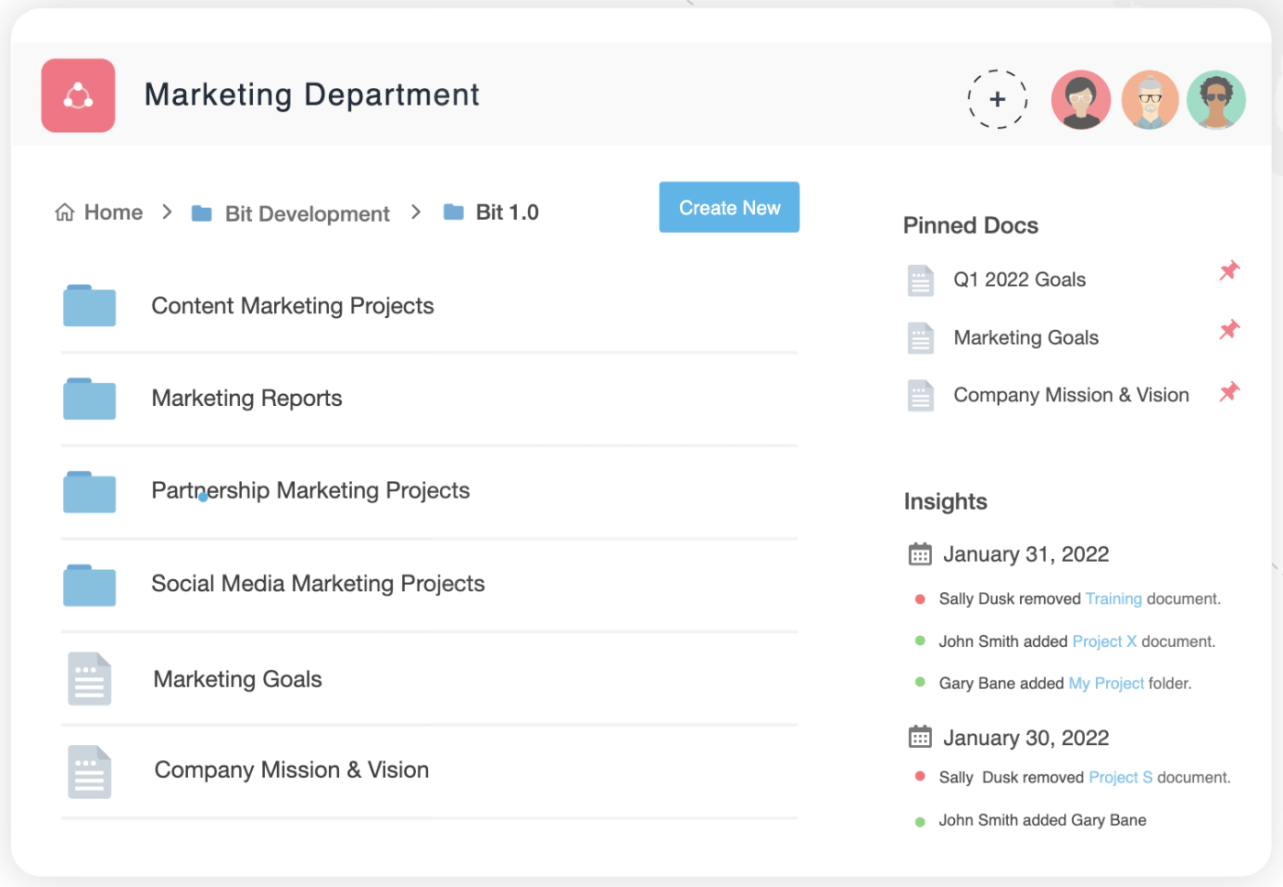Unpin the Marketing Goals pinned doc
1283x887 pixels.
point(1229,330)
